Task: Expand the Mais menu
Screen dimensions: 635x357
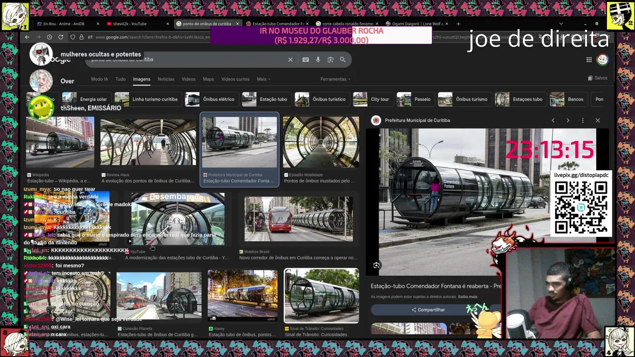Action: [x=263, y=79]
